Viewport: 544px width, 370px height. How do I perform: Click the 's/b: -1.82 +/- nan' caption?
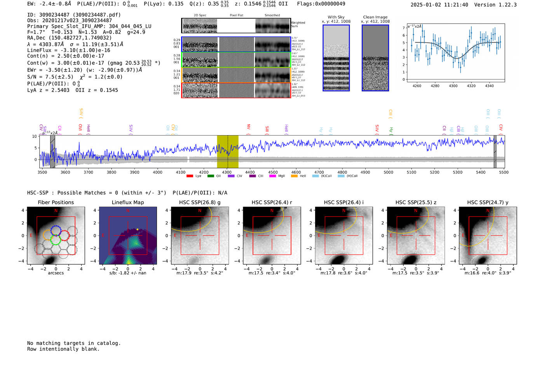pyautogui.click(x=128, y=273)
